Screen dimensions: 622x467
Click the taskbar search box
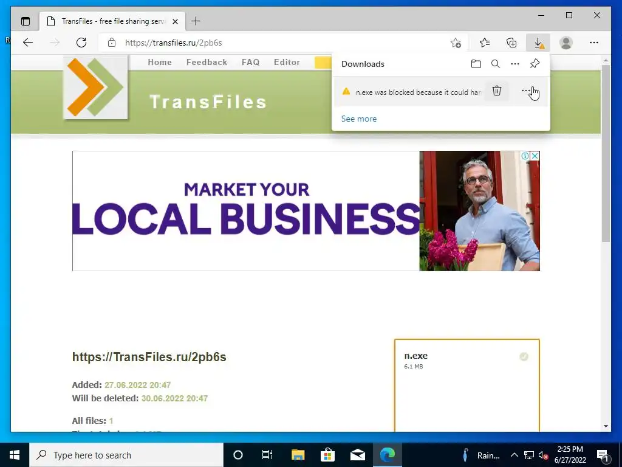tap(126, 455)
